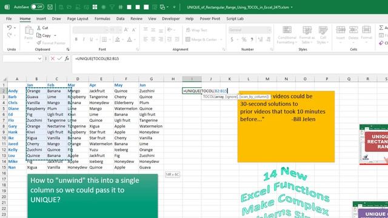Customize Quick Access Toolbar dropdown arrow

coord(174,7)
